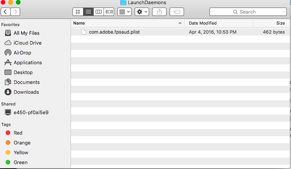The image size is (291, 169).
Task: Select the Orange tag
Action: point(22,143)
